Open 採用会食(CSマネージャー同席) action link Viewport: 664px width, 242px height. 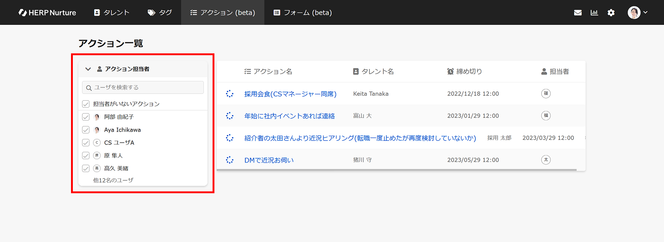click(290, 94)
